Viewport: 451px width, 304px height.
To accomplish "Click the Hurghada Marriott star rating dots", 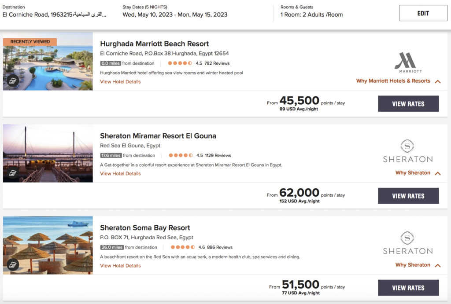I will pyautogui.click(x=180, y=63).
